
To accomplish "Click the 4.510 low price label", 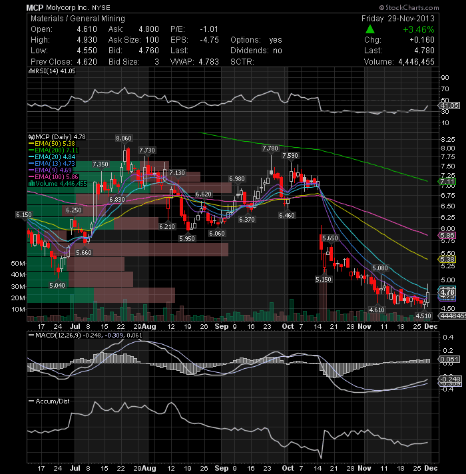I will point(423,316).
